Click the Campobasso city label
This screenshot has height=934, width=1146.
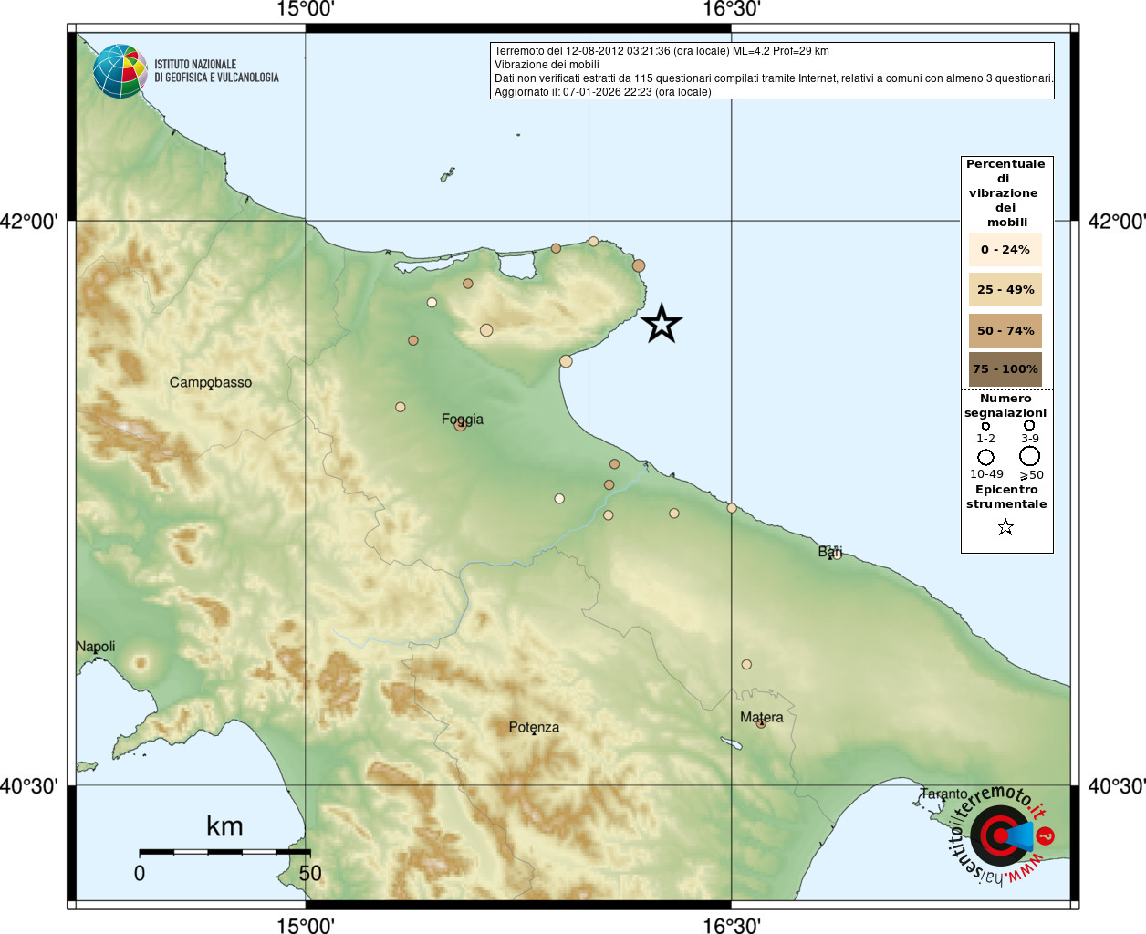point(211,382)
